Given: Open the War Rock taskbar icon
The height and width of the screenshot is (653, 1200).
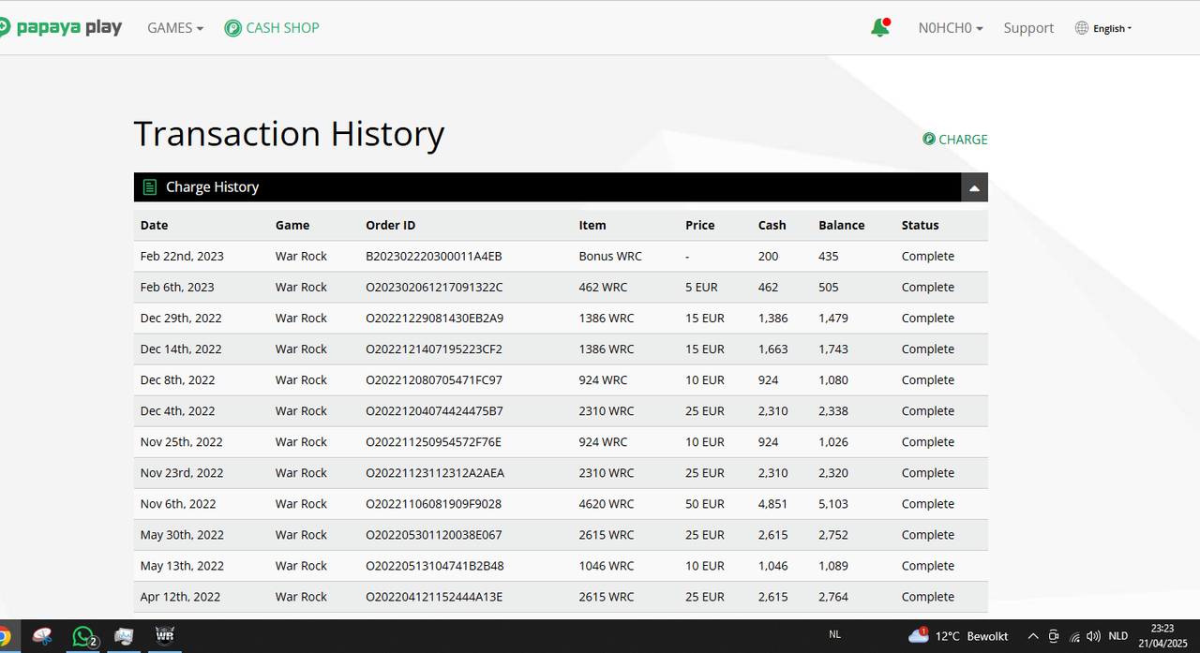Looking at the screenshot, I should 165,636.
